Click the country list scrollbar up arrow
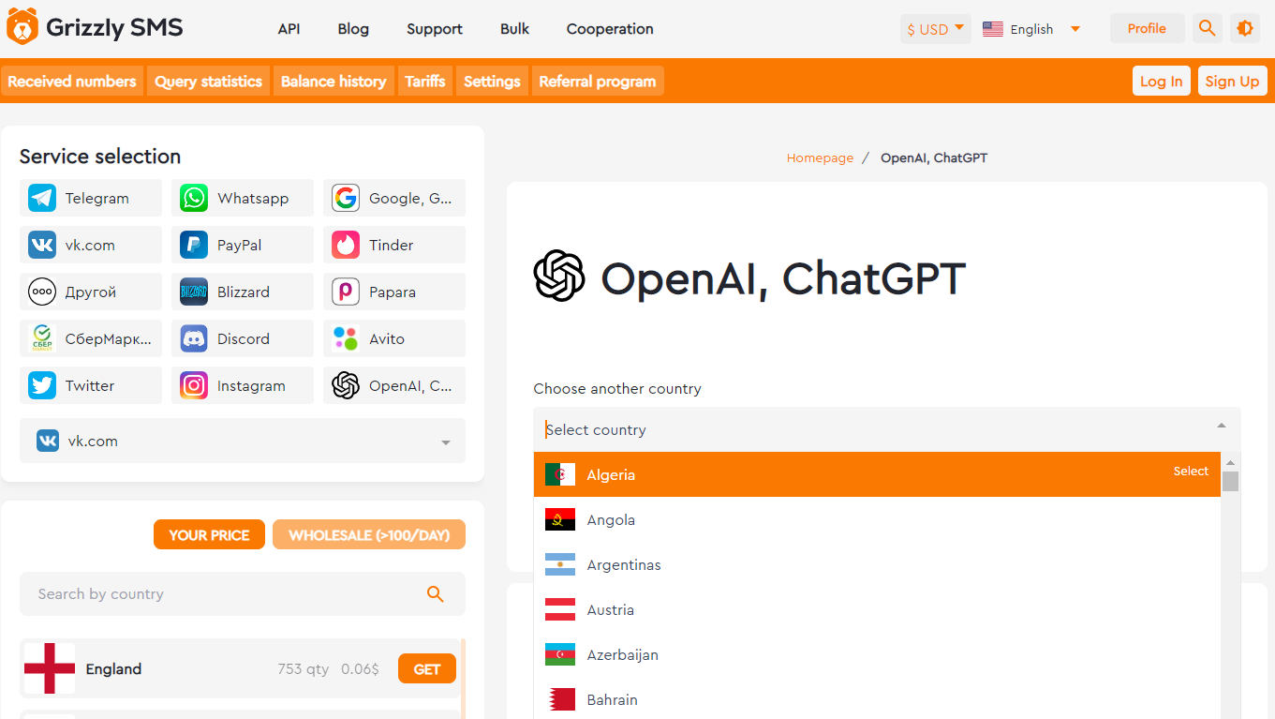The image size is (1275, 719). [1230, 462]
